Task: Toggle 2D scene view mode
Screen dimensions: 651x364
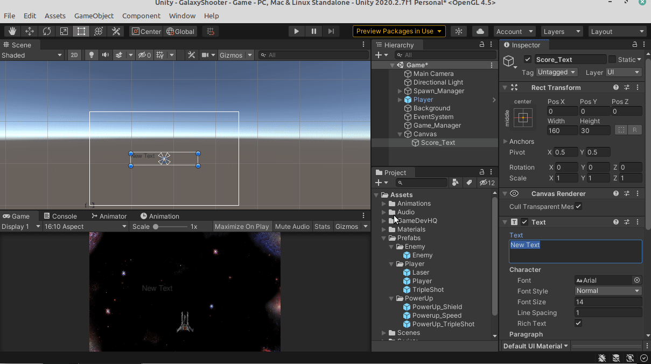Action: click(74, 55)
